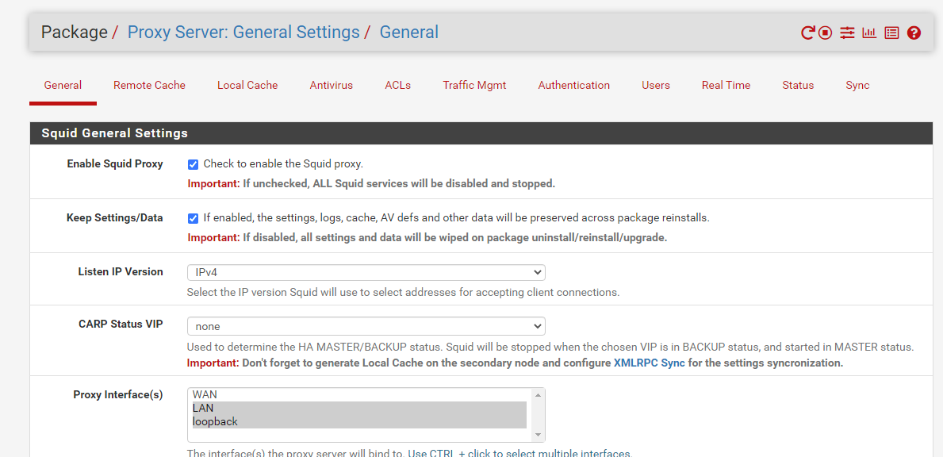Open the CARP Status VIP dropdown
The width and height of the screenshot is (943, 457).
click(x=366, y=327)
